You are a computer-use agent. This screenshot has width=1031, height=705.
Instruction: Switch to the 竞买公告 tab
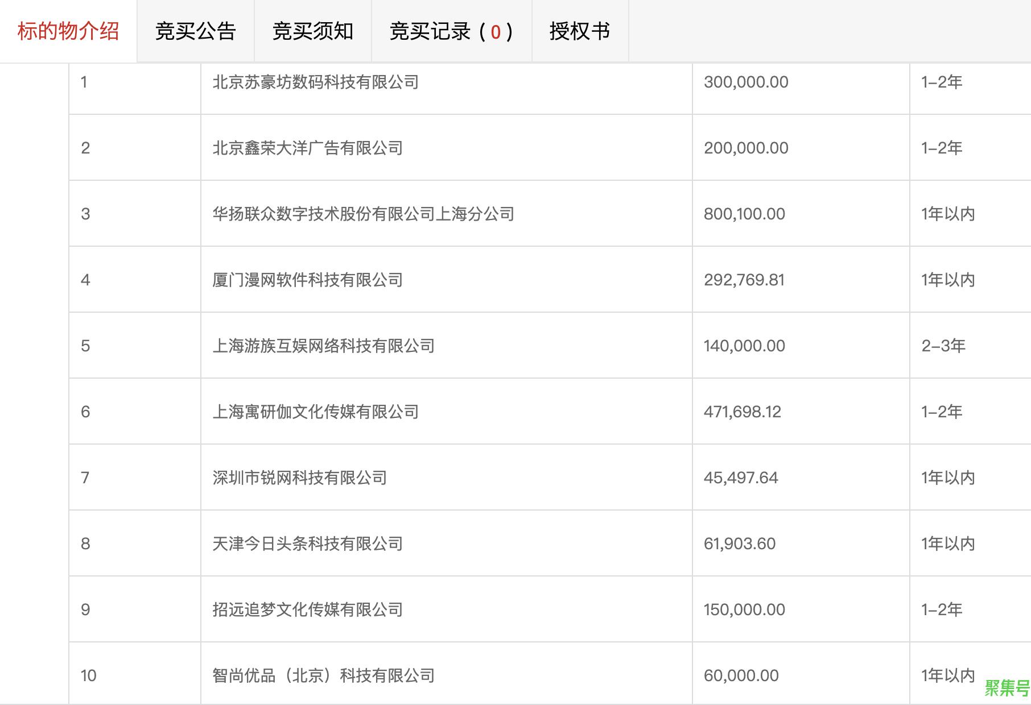[x=196, y=31]
